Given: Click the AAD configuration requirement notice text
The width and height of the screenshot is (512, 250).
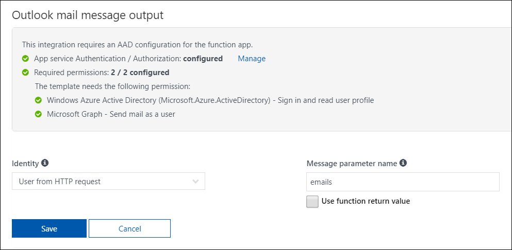Looking at the screenshot, I should pos(137,45).
